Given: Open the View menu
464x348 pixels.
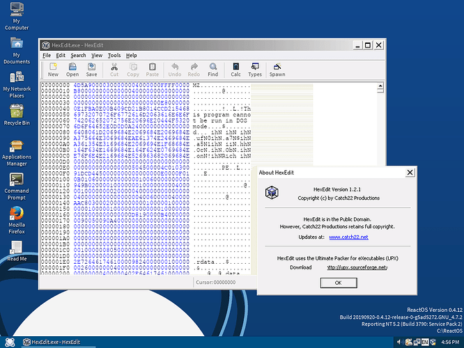Looking at the screenshot, I should [96, 55].
